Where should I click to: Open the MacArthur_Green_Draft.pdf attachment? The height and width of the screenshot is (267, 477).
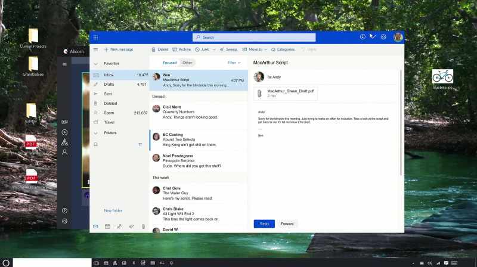[x=286, y=94]
